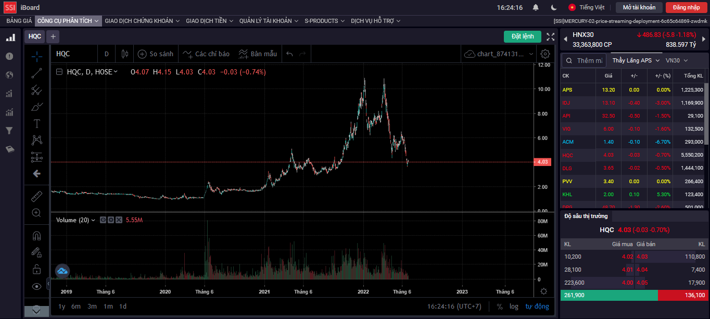
Task: Toggle log scale on chart
Action: tap(514, 307)
